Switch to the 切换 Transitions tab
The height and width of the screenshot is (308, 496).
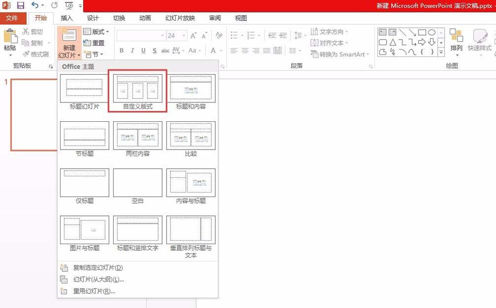(119, 18)
